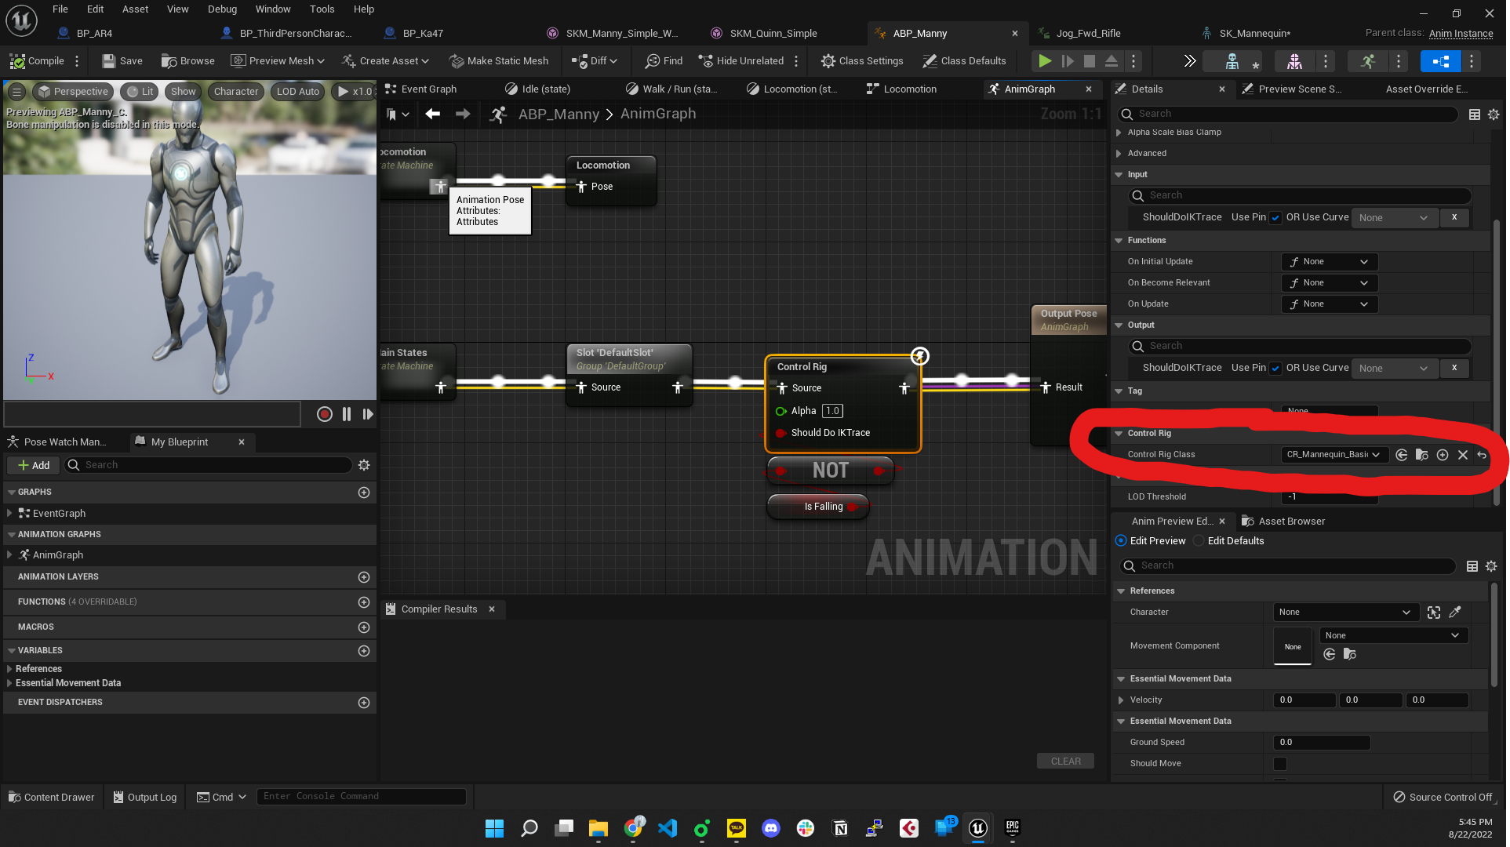The width and height of the screenshot is (1510, 847).
Task: Click the Ground Speed value field
Action: tap(1321, 742)
